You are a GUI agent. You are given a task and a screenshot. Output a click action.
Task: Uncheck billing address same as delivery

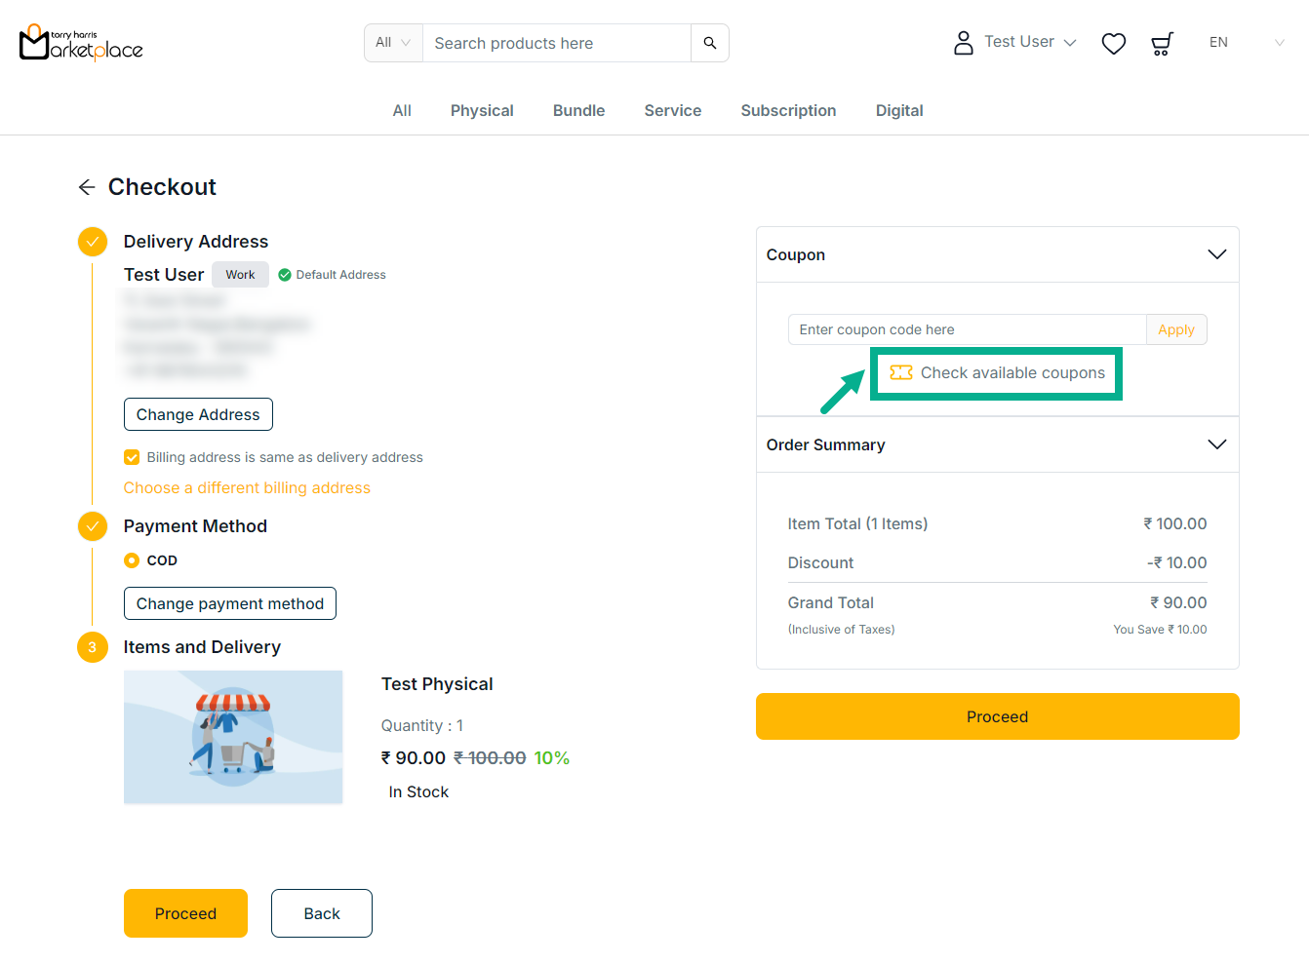pos(132,457)
